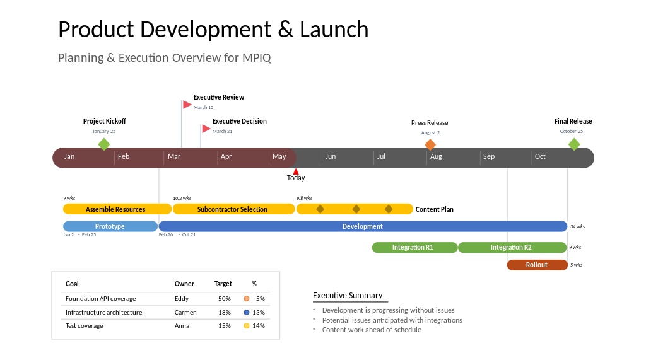Click the Oct month on timeline
The image size is (646, 353).
tap(540, 156)
